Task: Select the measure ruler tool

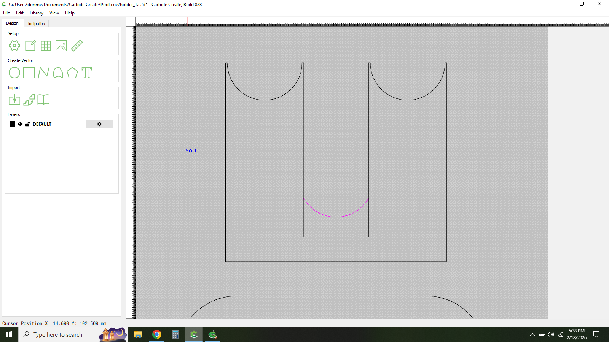Action: (77, 46)
